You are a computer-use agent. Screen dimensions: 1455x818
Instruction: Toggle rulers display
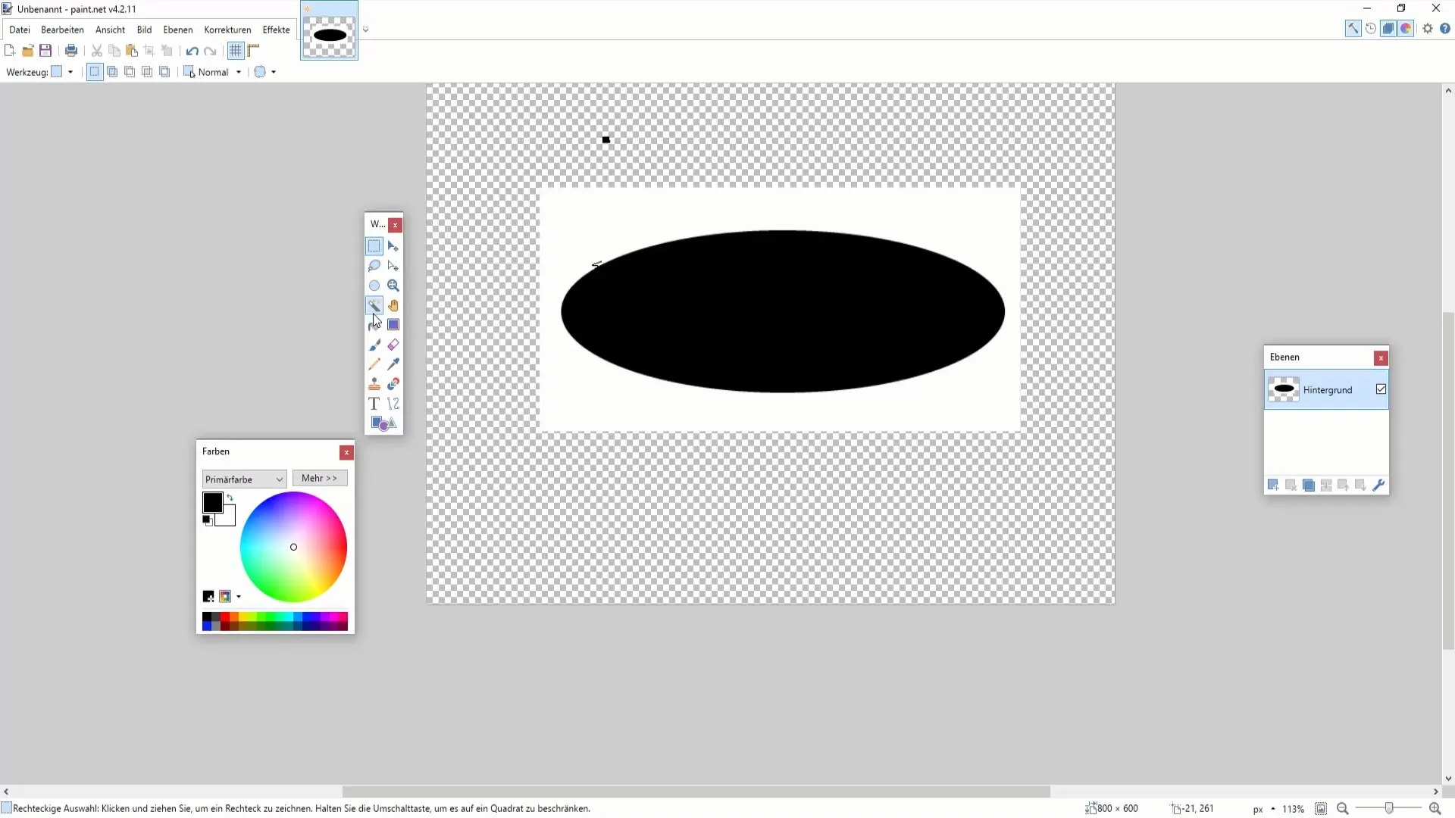click(x=254, y=51)
